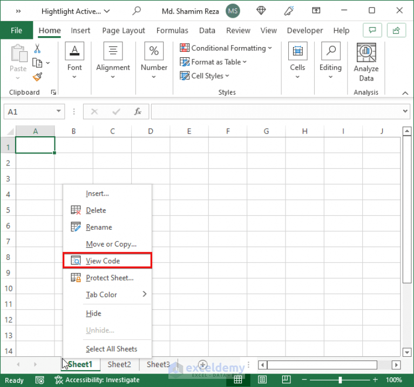Click the Share icon button
Screen dimensions: 414x387
click(x=396, y=30)
